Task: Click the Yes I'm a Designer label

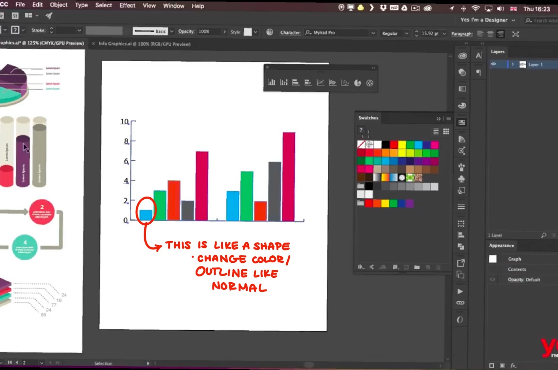Action: tap(484, 20)
